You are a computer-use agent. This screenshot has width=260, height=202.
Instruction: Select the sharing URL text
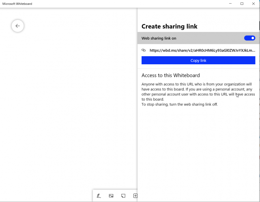202,50
